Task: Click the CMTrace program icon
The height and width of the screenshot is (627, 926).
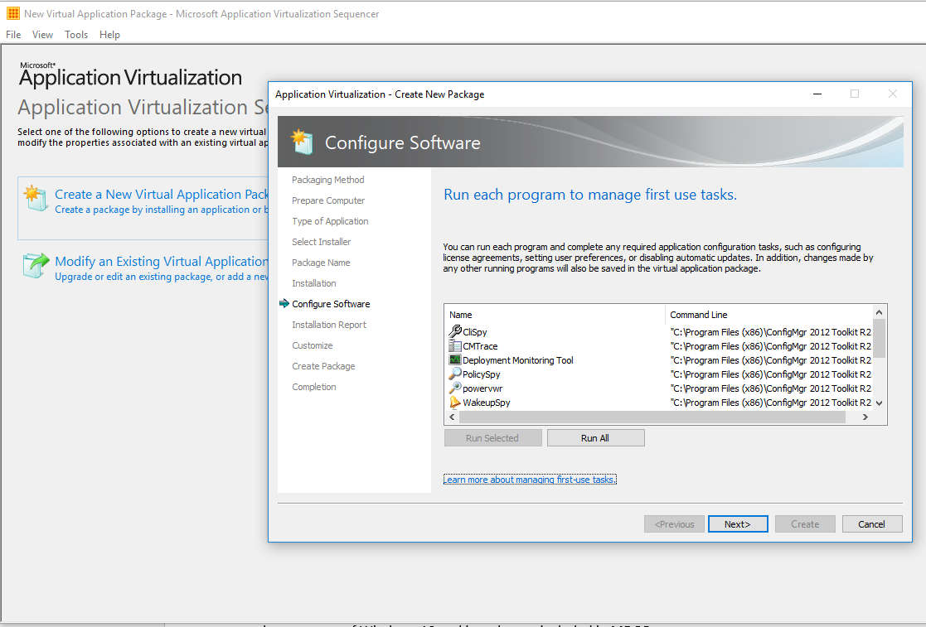Action: (455, 345)
